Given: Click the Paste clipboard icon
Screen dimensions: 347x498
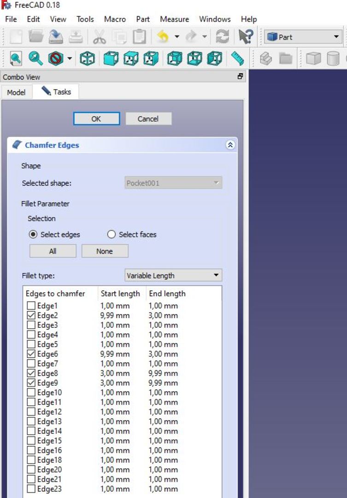Looking at the screenshot, I should [x=139, y=37].
